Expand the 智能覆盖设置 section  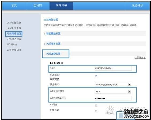[x=53, y=34]
